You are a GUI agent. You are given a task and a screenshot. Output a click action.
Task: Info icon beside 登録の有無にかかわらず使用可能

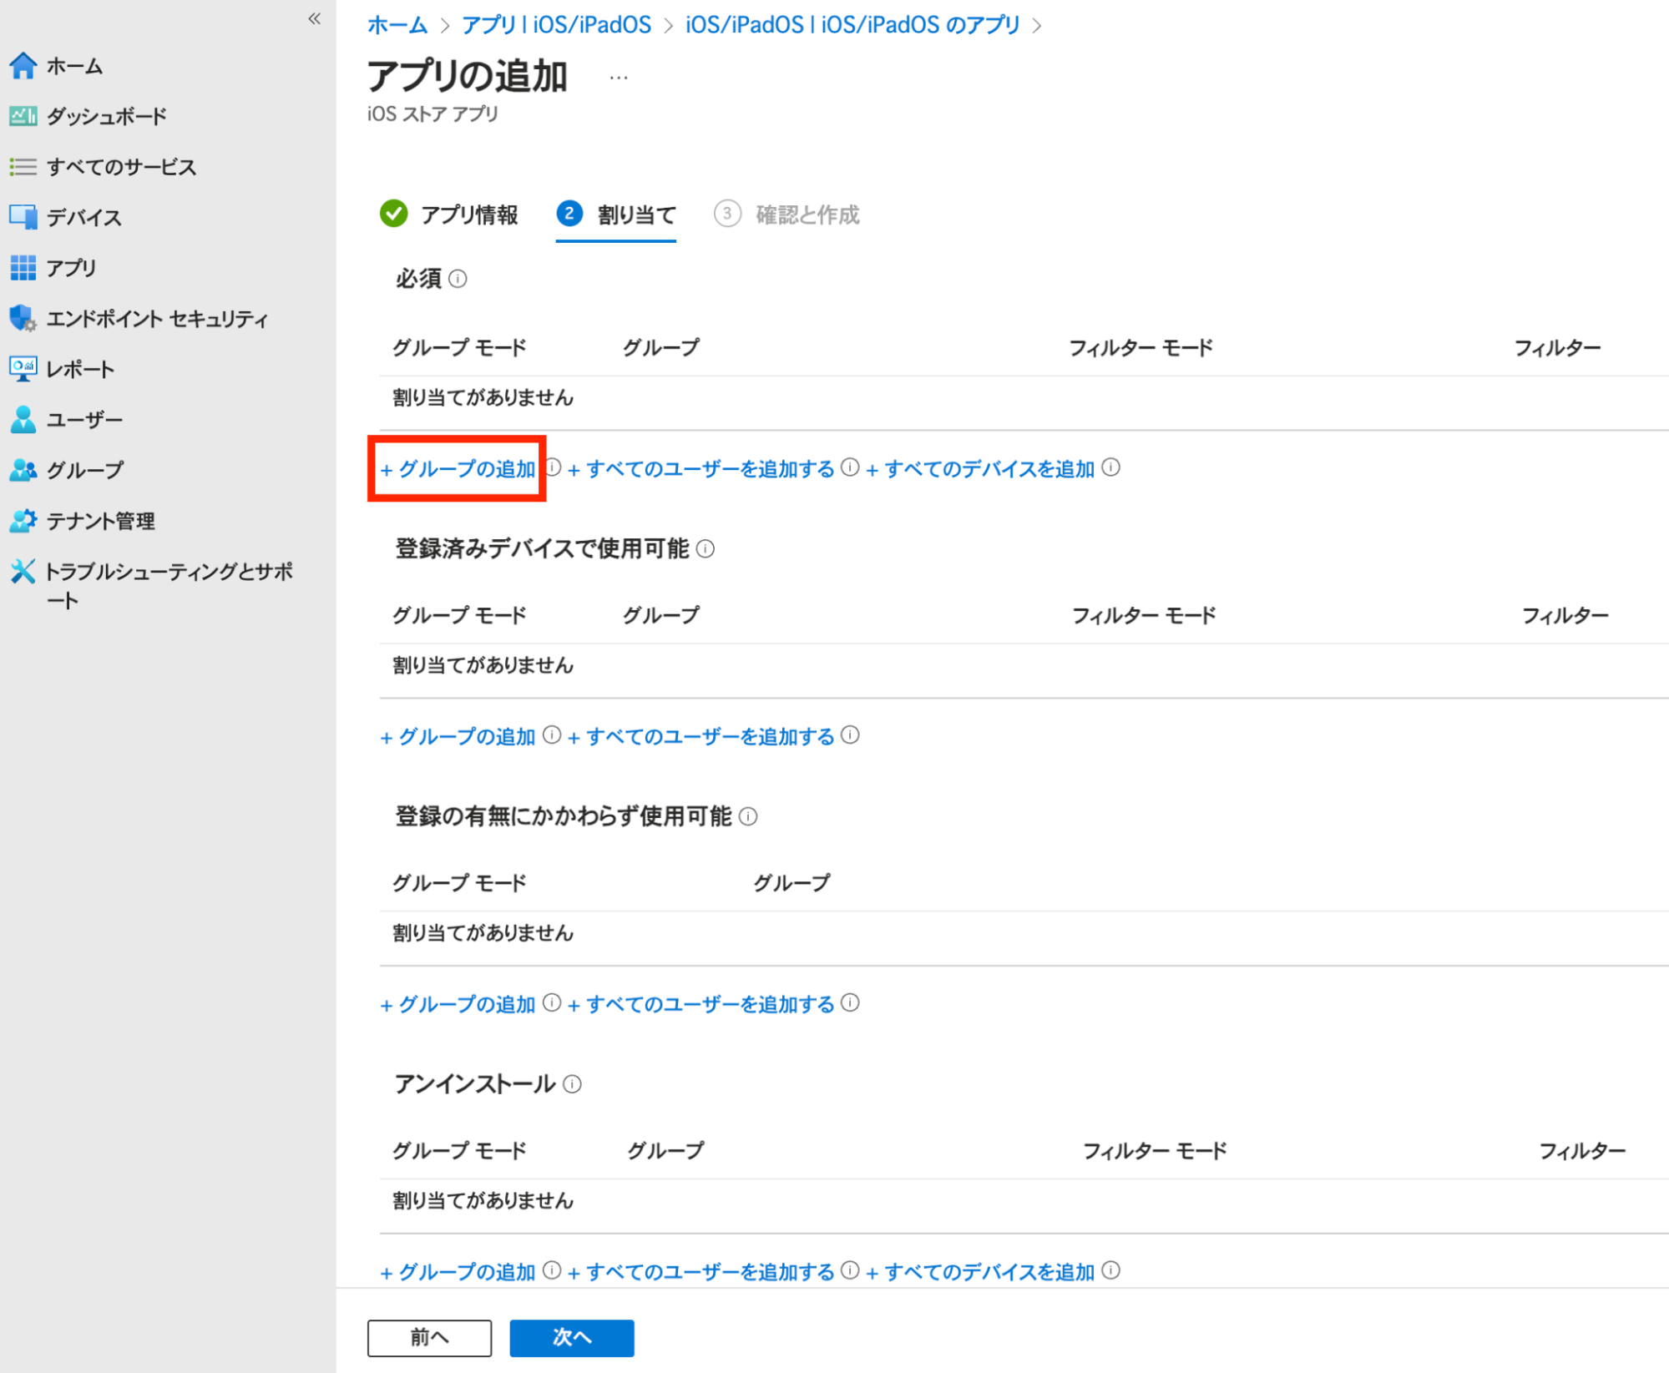coord(748,817)
